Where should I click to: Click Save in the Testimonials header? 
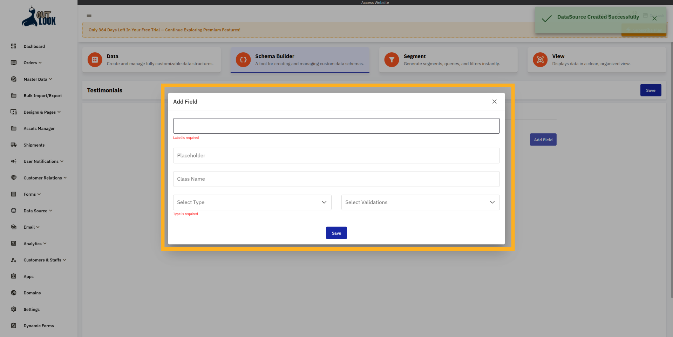point(651,90)
